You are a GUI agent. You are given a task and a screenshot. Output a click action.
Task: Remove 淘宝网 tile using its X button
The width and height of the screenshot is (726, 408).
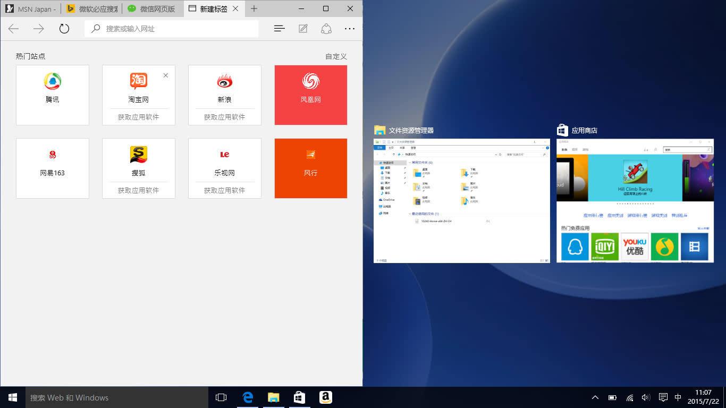tap(166, 75)
